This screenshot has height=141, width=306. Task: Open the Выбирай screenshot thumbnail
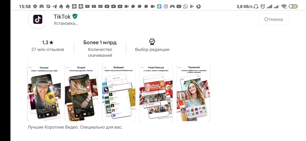(119, 92)
